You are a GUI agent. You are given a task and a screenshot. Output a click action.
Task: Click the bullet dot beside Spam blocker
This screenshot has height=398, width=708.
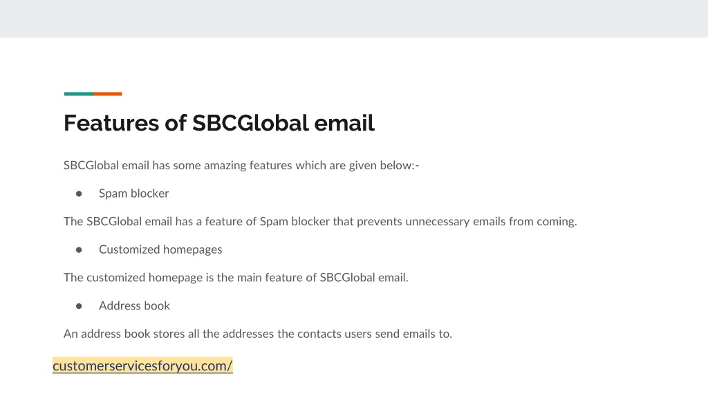coord(79,193)
